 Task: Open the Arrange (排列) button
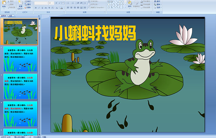pyautogui.click(x=130, y=4)
